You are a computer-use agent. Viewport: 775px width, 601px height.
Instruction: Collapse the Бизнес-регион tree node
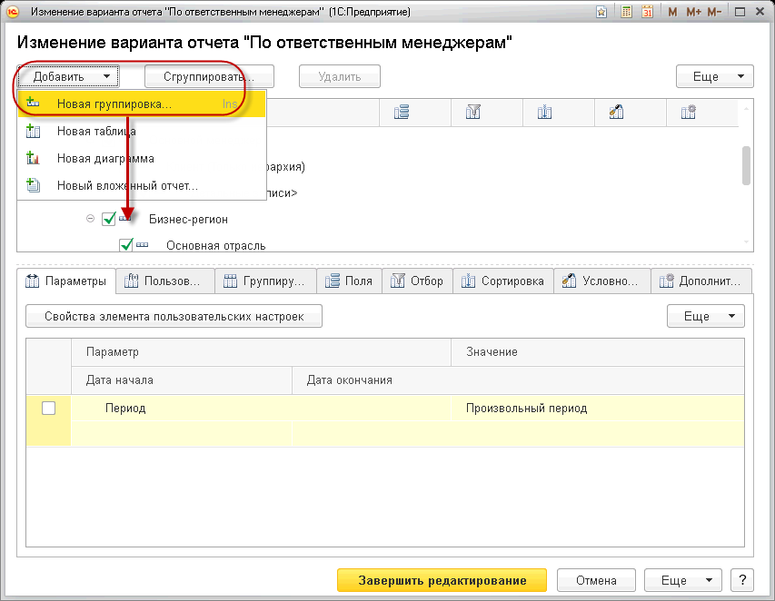[90, 219]
